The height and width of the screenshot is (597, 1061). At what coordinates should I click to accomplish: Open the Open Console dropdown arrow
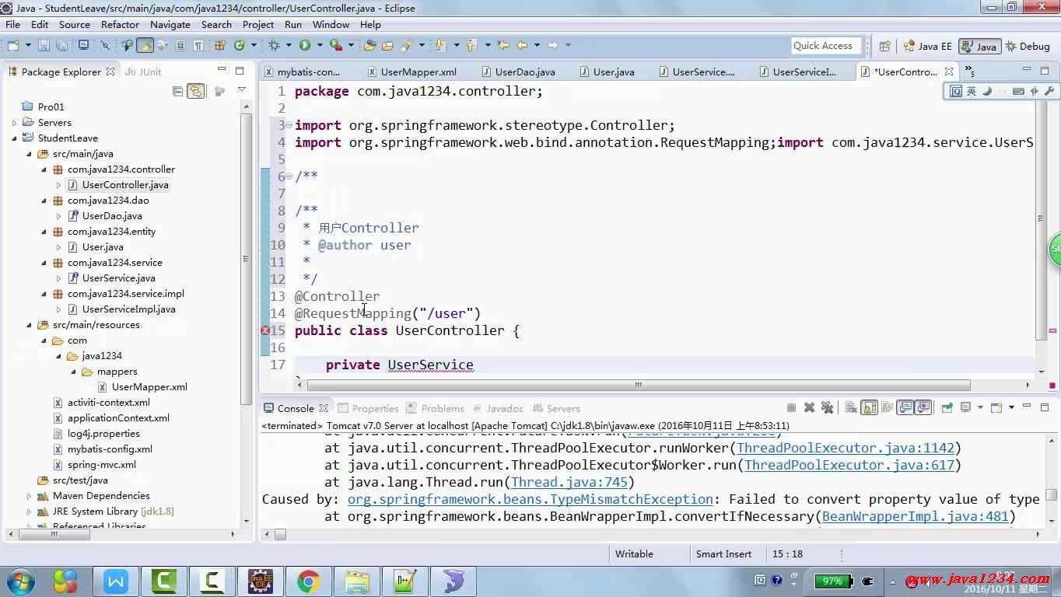click(x=1011, y=407)
